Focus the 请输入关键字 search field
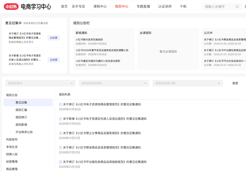The width and height of the screenshot is (246, 171). pyautogui.click(x=218, y=7)
